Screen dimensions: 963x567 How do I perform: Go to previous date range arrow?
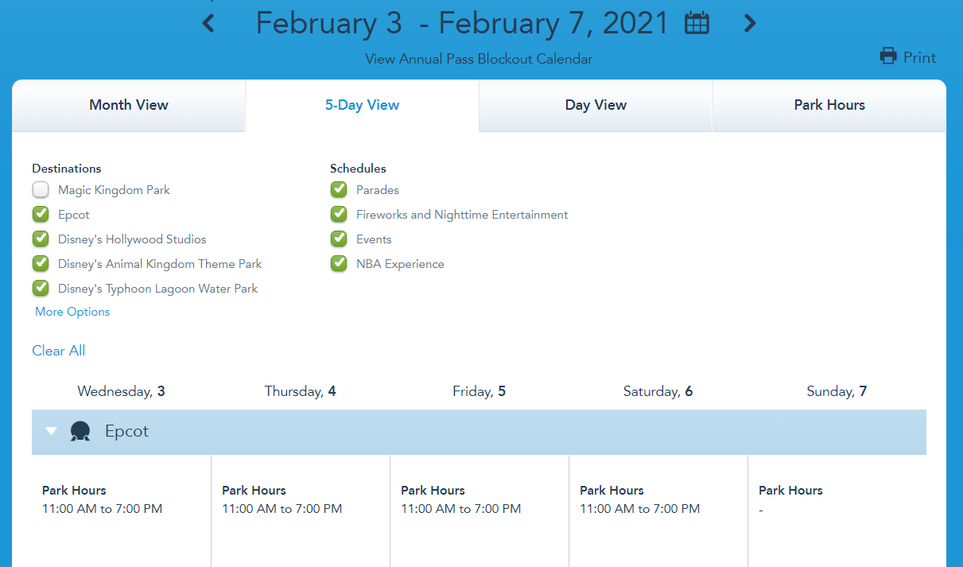[x=208, y=24]
